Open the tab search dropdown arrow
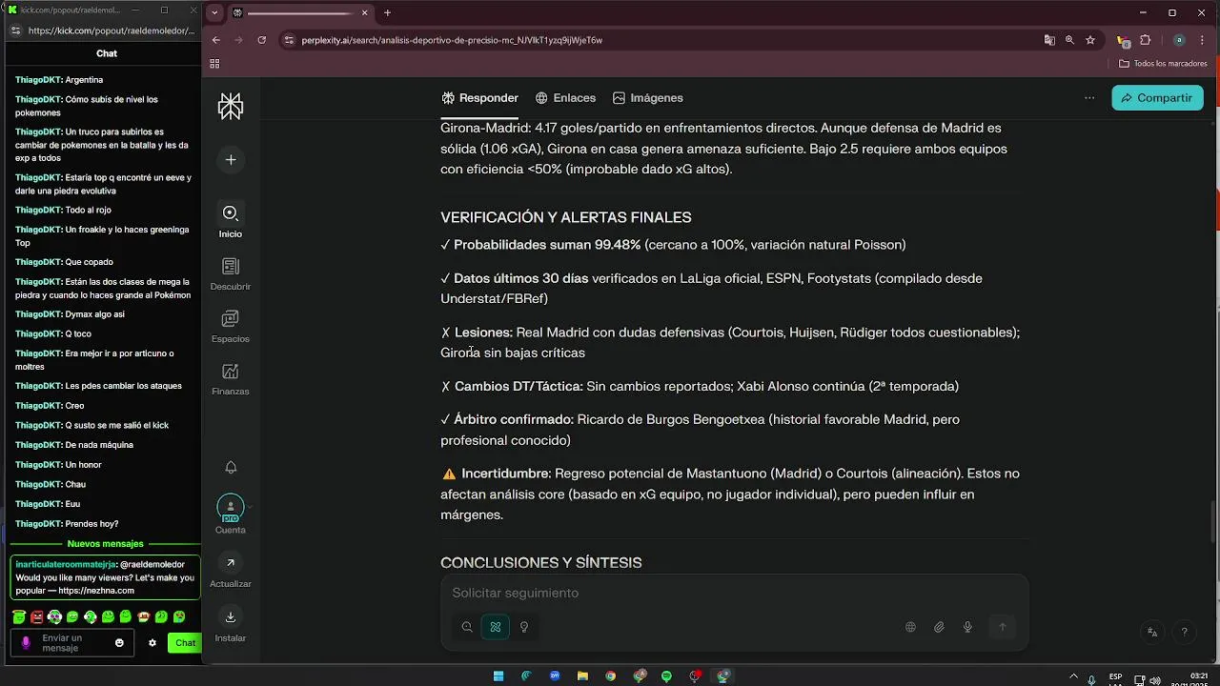Viewport: 1220px width, 686px height. click(x=214, y=13)
